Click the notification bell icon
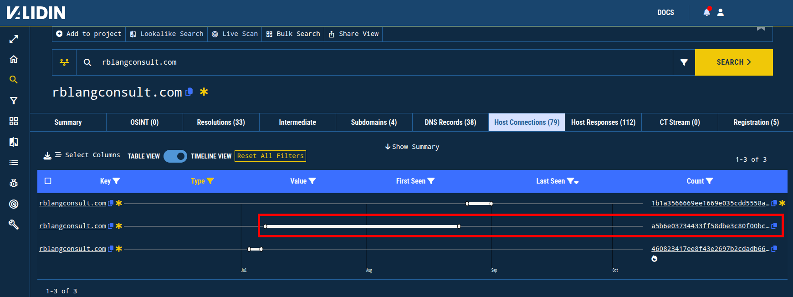Screen dimensions: 793x297 (x=706, y=12)
